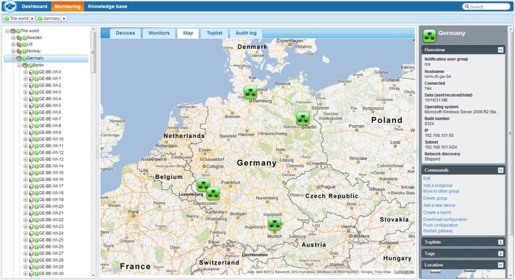Screen dimensions: 515x280
Task: Click the device box icon of GE-BE-WI-20
Action: (x=31, y=206)
